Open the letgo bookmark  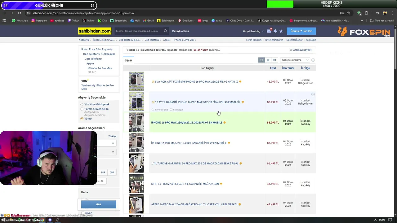click(x=203, y=21)
